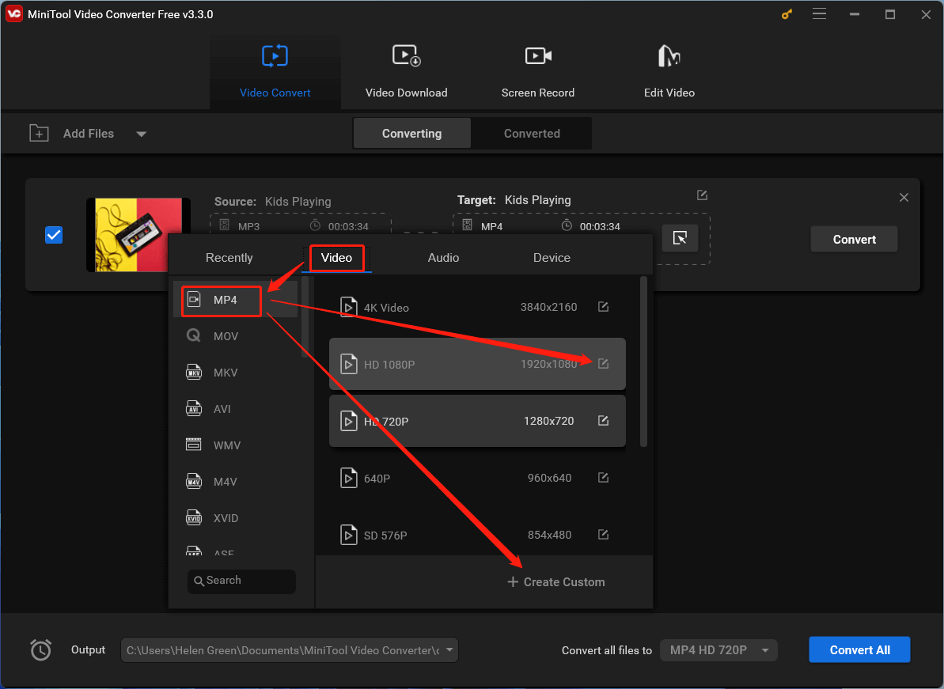
Task: Expand Convert all files to dropdown
Action: (718, 650)
